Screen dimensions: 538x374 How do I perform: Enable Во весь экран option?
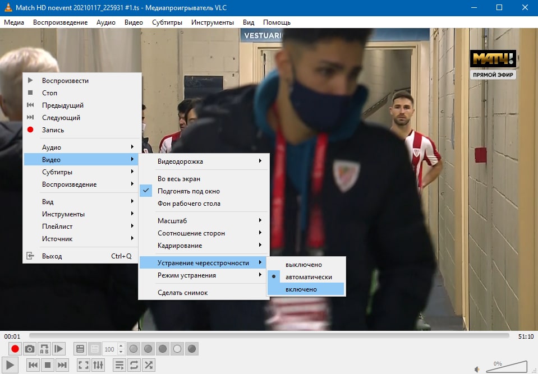coord(204,179)
